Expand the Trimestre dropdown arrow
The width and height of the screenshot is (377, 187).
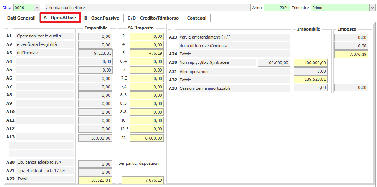372,8
